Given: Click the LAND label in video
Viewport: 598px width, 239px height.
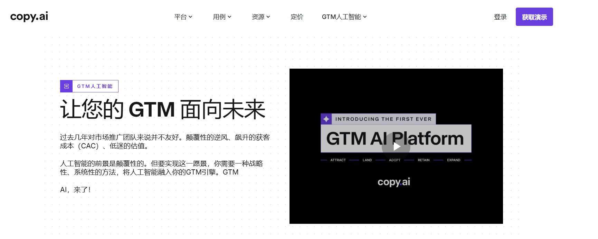Looking at the screenshot, I should (x=367, y=160).
